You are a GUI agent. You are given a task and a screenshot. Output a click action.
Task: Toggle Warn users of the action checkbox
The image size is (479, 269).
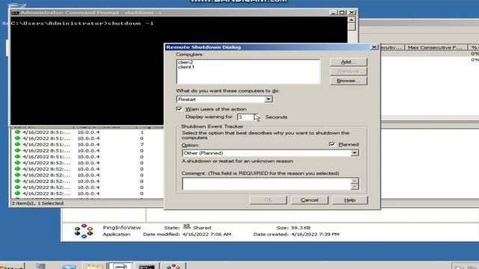point(180,109)
